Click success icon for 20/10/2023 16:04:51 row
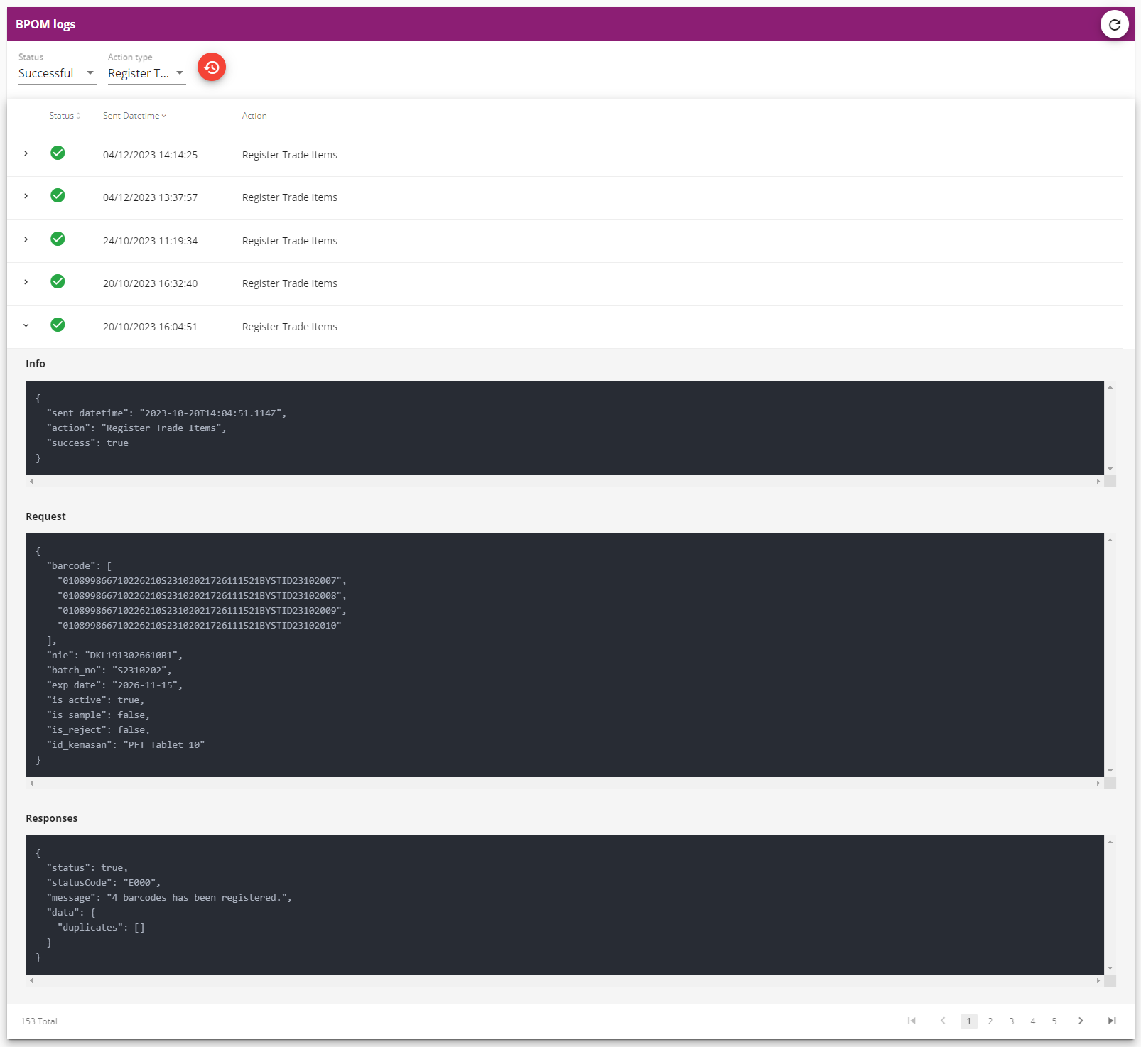 click(58, 325)
